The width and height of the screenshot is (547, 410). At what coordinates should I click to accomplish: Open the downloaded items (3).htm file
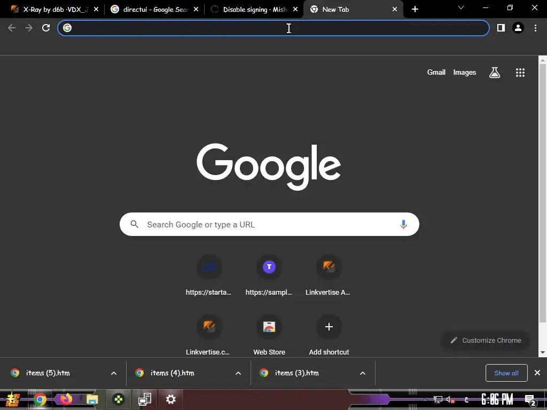(x=297, y=373)
